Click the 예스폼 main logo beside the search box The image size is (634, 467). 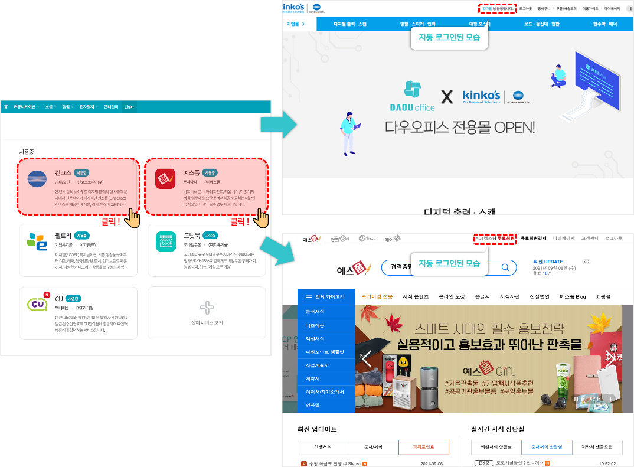coord(354,268)
